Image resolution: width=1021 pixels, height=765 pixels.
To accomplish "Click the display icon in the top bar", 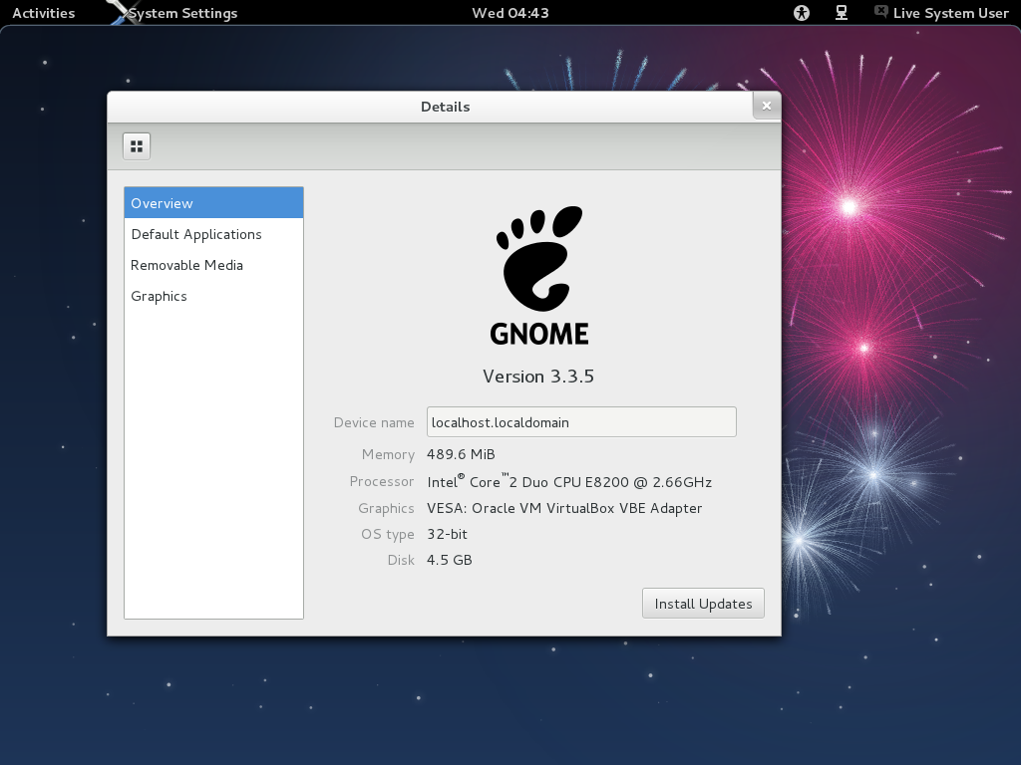I will coord(841,13).
